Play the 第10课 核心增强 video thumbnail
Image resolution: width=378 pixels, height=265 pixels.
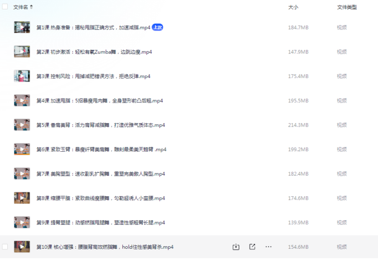22,247
